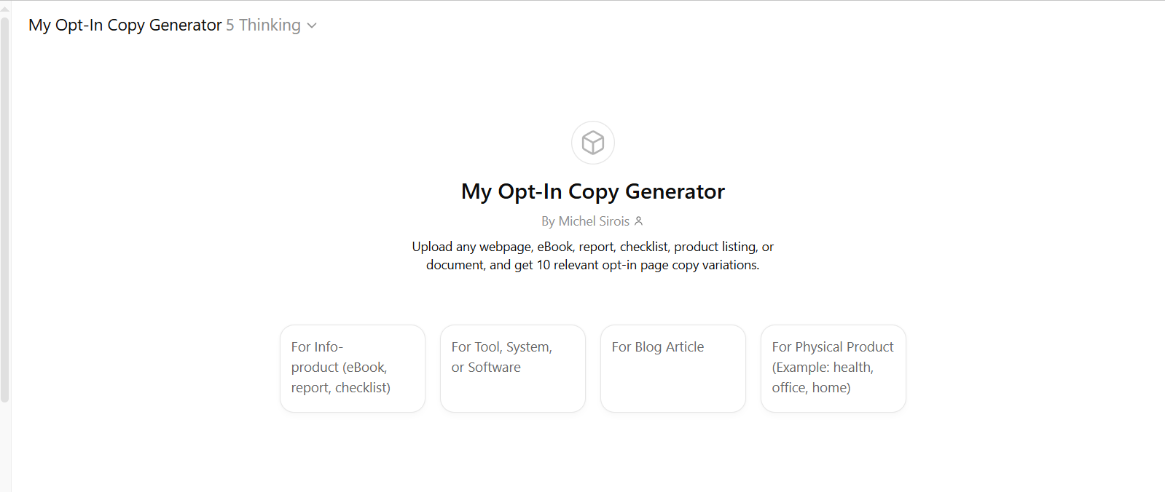Pick the For Physical Product starter card
The image size is (1165, 492).
[x=833, y=368]
